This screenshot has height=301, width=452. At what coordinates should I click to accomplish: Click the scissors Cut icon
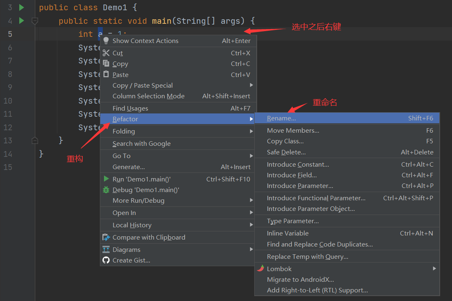click(x=106, y=53)
